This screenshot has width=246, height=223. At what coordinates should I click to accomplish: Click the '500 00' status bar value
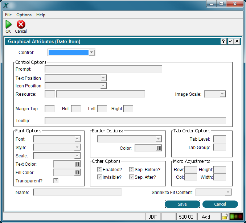coord(186,217)
